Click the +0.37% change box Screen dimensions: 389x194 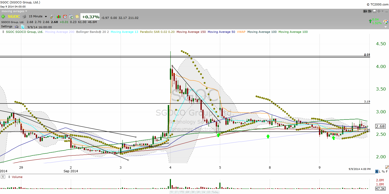click(x=90, y=17)
